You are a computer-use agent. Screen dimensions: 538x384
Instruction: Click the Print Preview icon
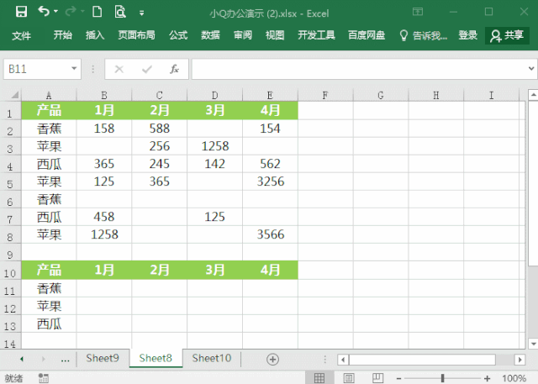click(120, 12)
